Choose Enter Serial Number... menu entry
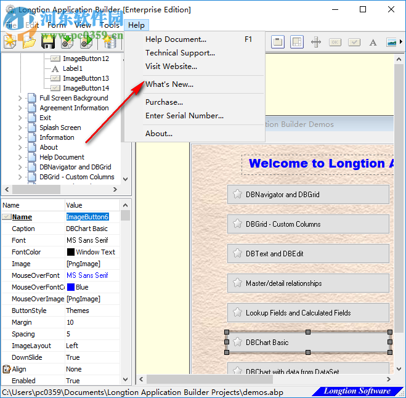406x398 pixels. click(x=195, y=115)
